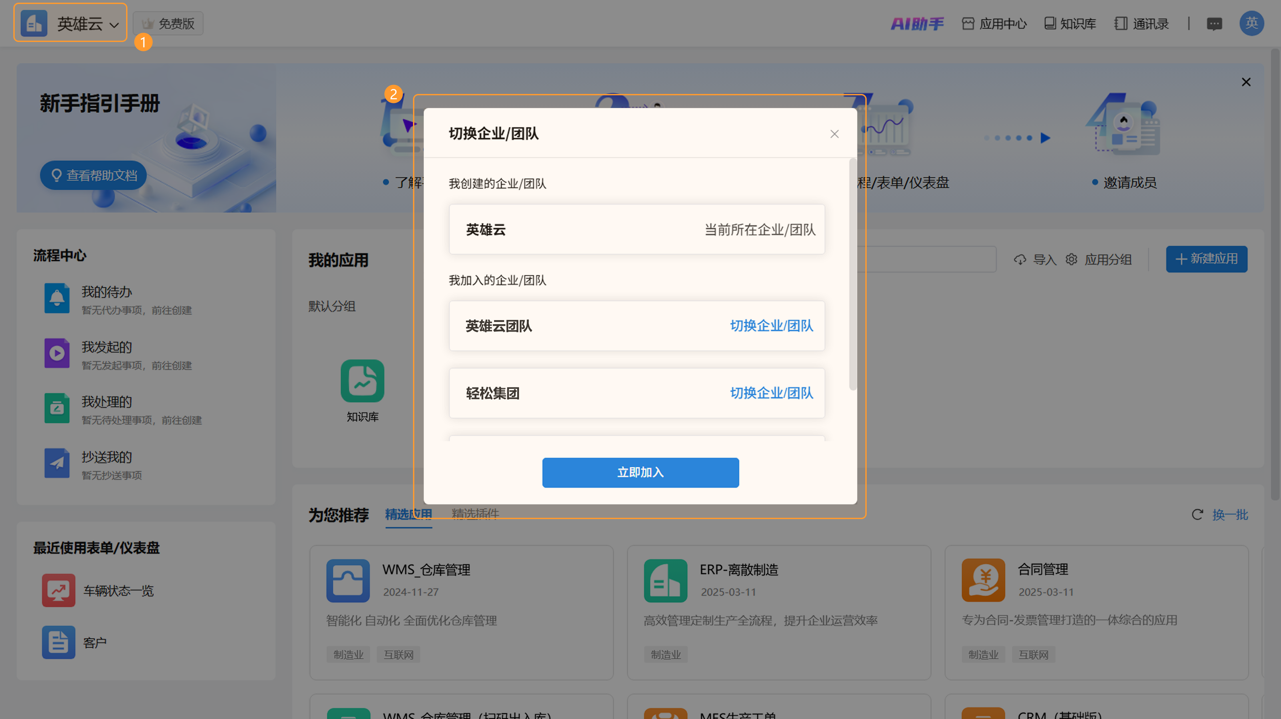The image size is (1281, 719).
Task: Click 制造业 tag on WMS_仓库管理 card
Action: coord(349,654)
